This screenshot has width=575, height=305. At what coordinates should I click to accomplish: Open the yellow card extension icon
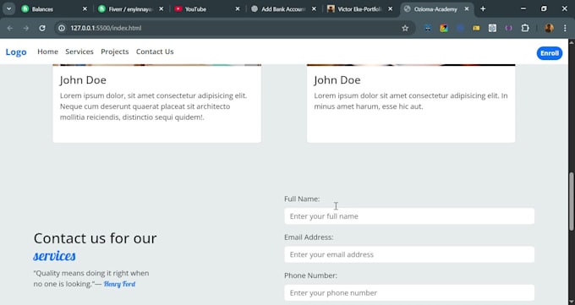point(476,28)
